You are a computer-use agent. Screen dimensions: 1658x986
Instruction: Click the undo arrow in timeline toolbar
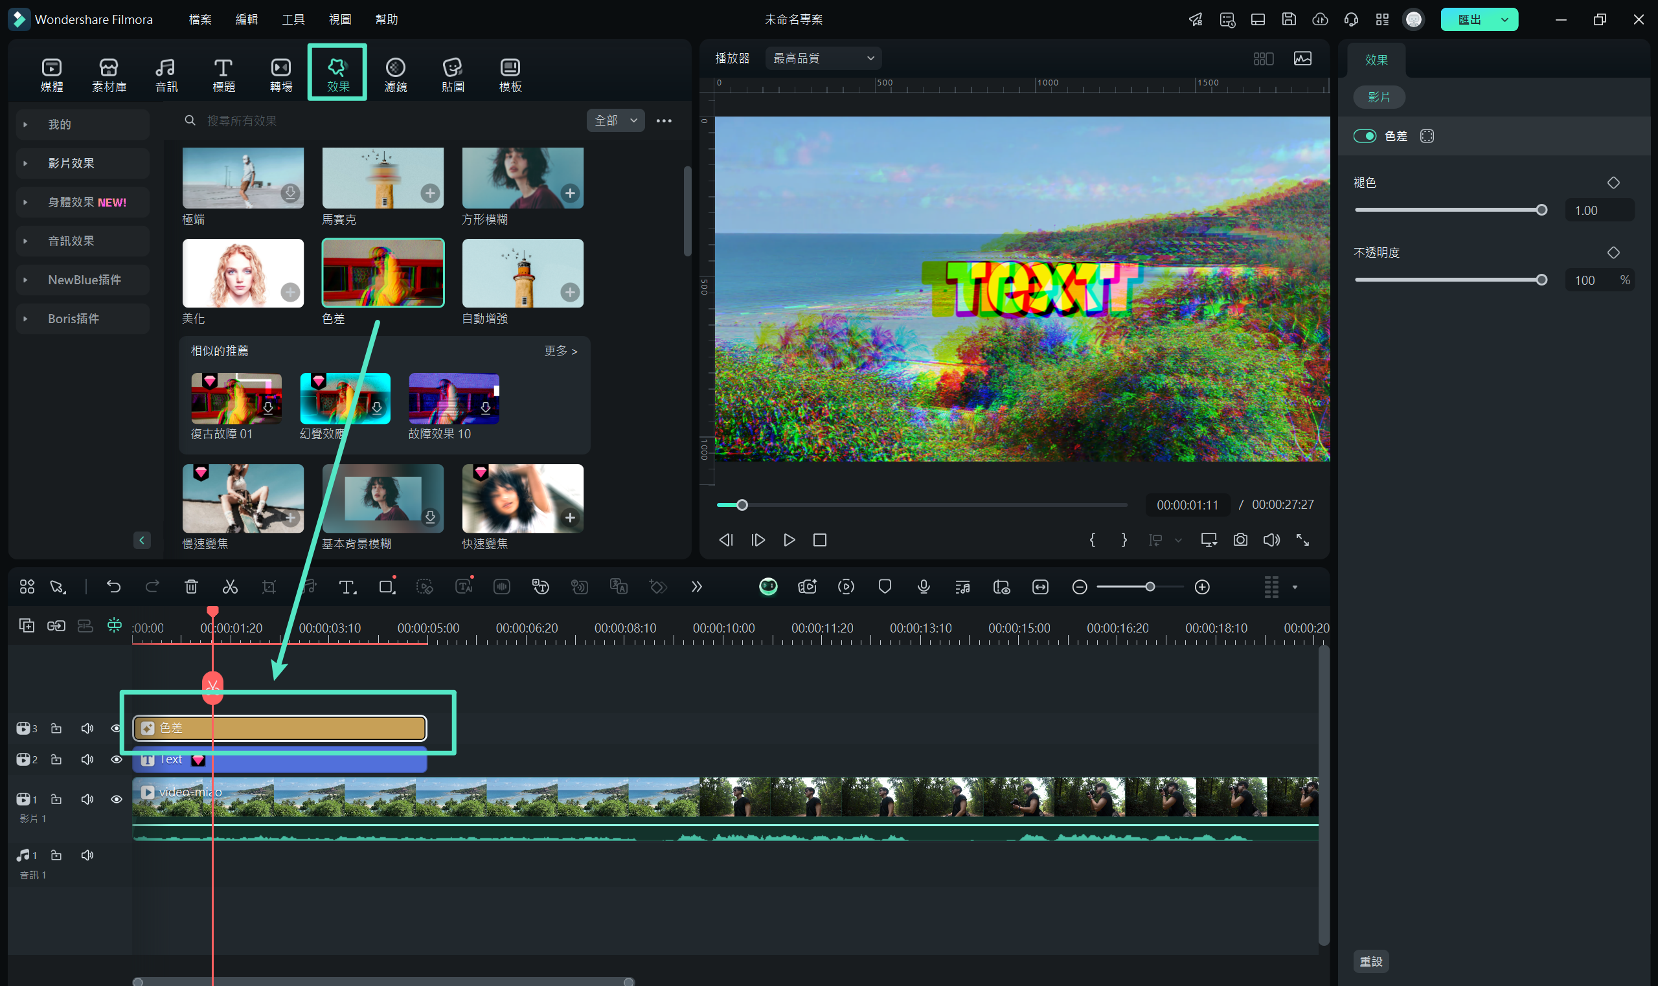point(113,587)
